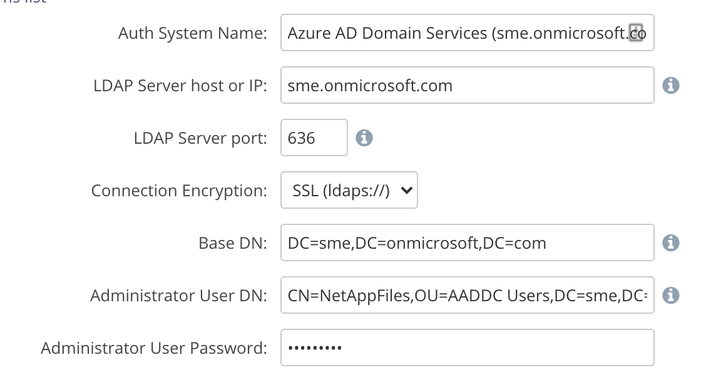This screenshot has width=716, height=380.
Task: Focus the Administrator User DN field
Action: [x=467, y=295]
